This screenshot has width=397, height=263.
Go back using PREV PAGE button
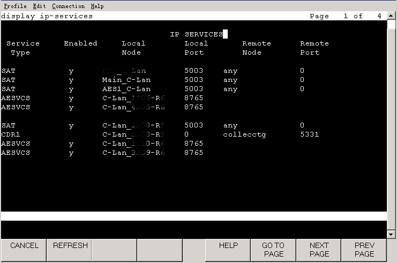(364, 250)
